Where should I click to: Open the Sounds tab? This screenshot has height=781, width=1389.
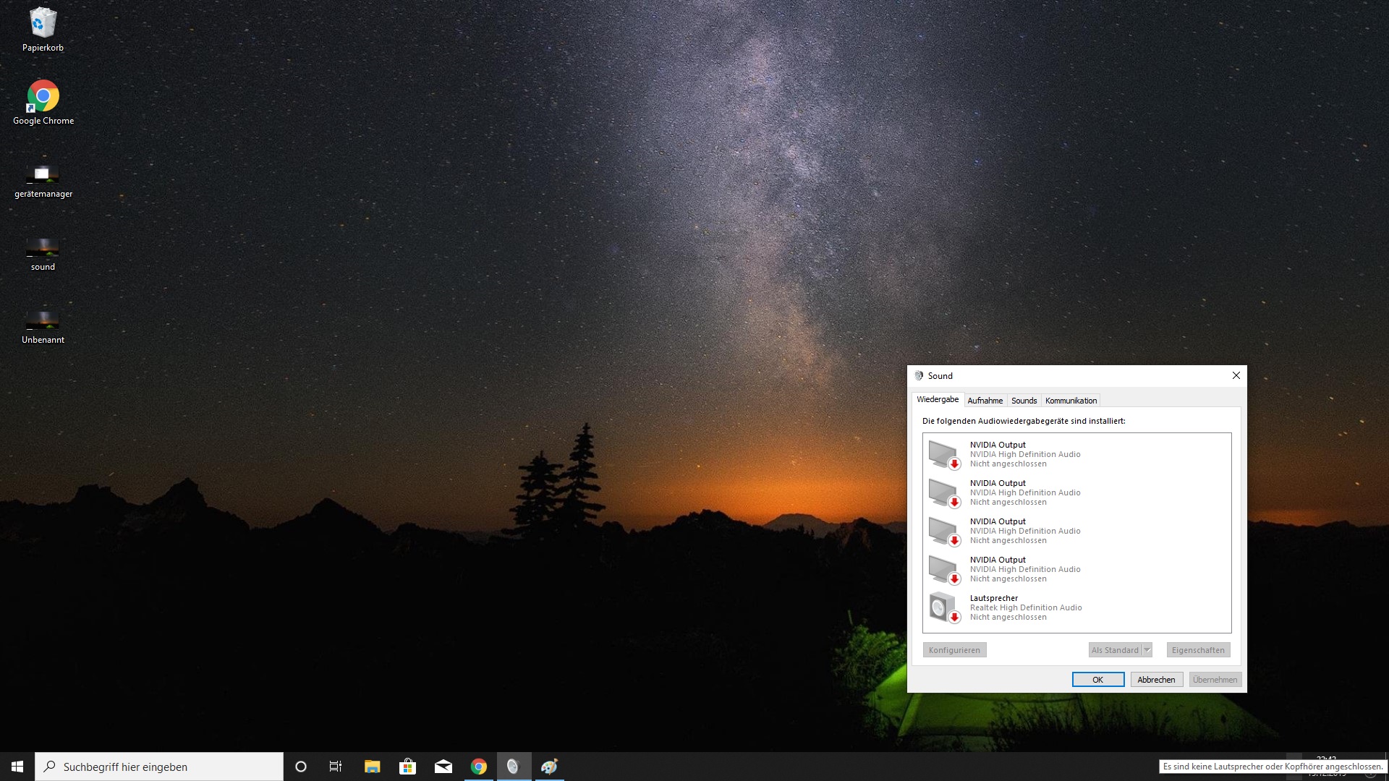pyautogui.click(x=1024, y=401)
